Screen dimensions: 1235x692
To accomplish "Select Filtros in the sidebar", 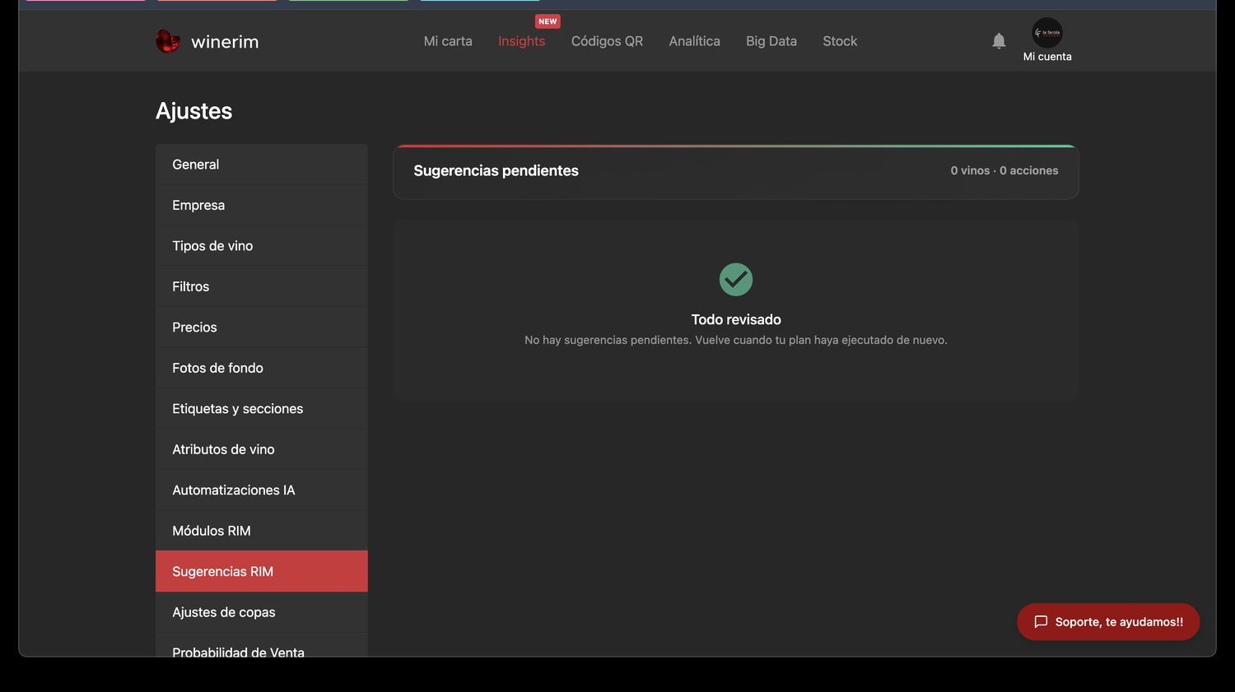I will point(262,286).
